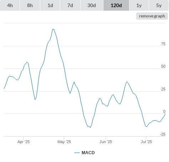
Task: Choose the 1d range tab
Action: point(50,5)
